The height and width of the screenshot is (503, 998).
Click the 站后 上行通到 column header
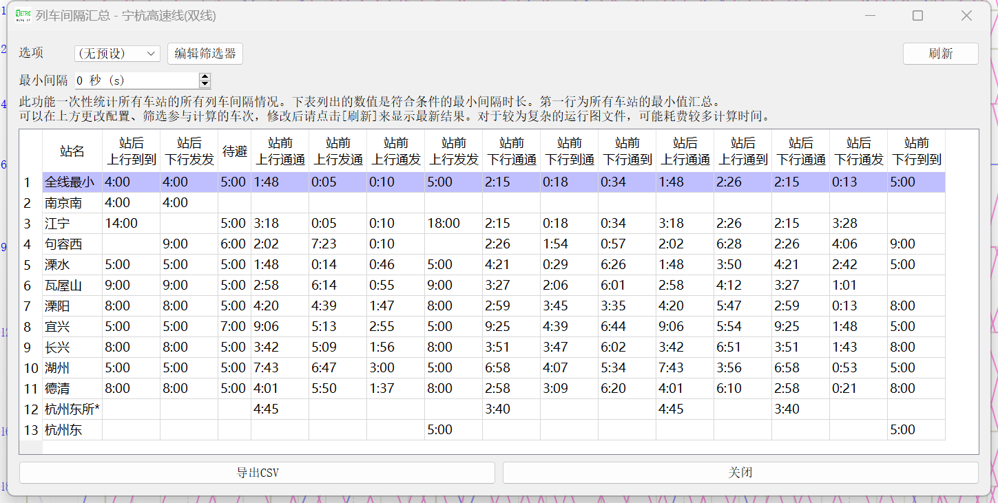[743, 151]
